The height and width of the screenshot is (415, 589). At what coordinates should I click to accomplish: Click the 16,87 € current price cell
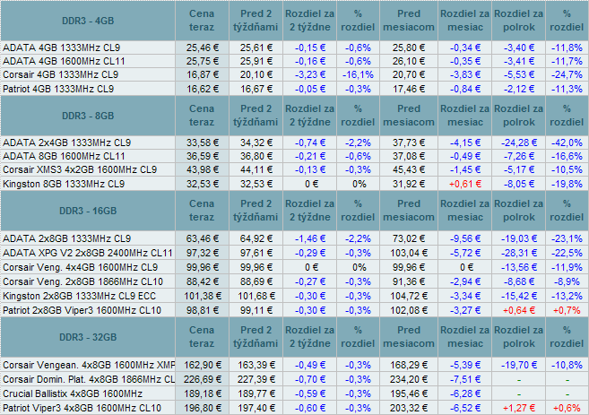pyautogui.click(x=203, y=74)
